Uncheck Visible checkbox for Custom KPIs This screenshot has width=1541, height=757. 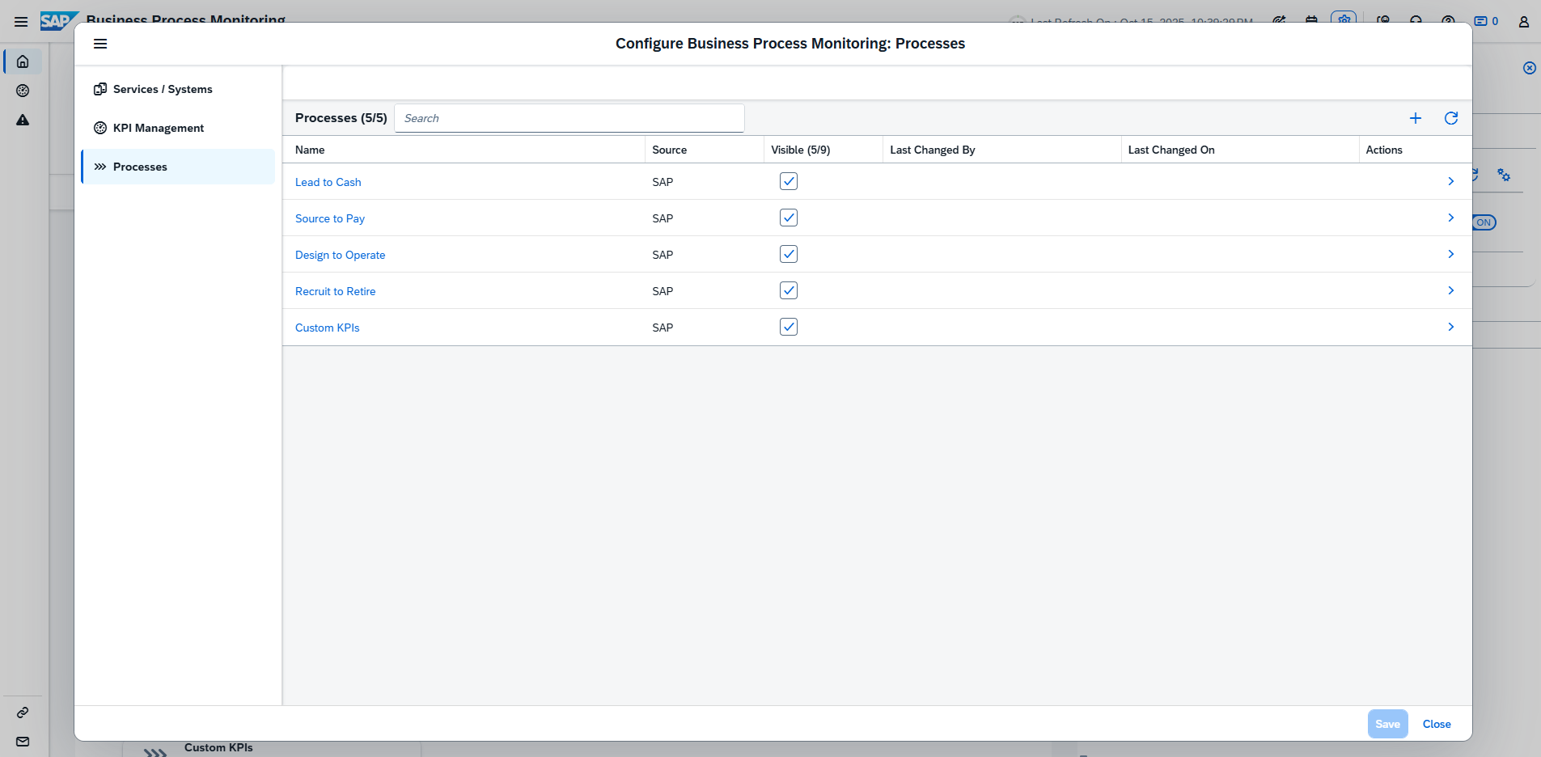(788, 327)
